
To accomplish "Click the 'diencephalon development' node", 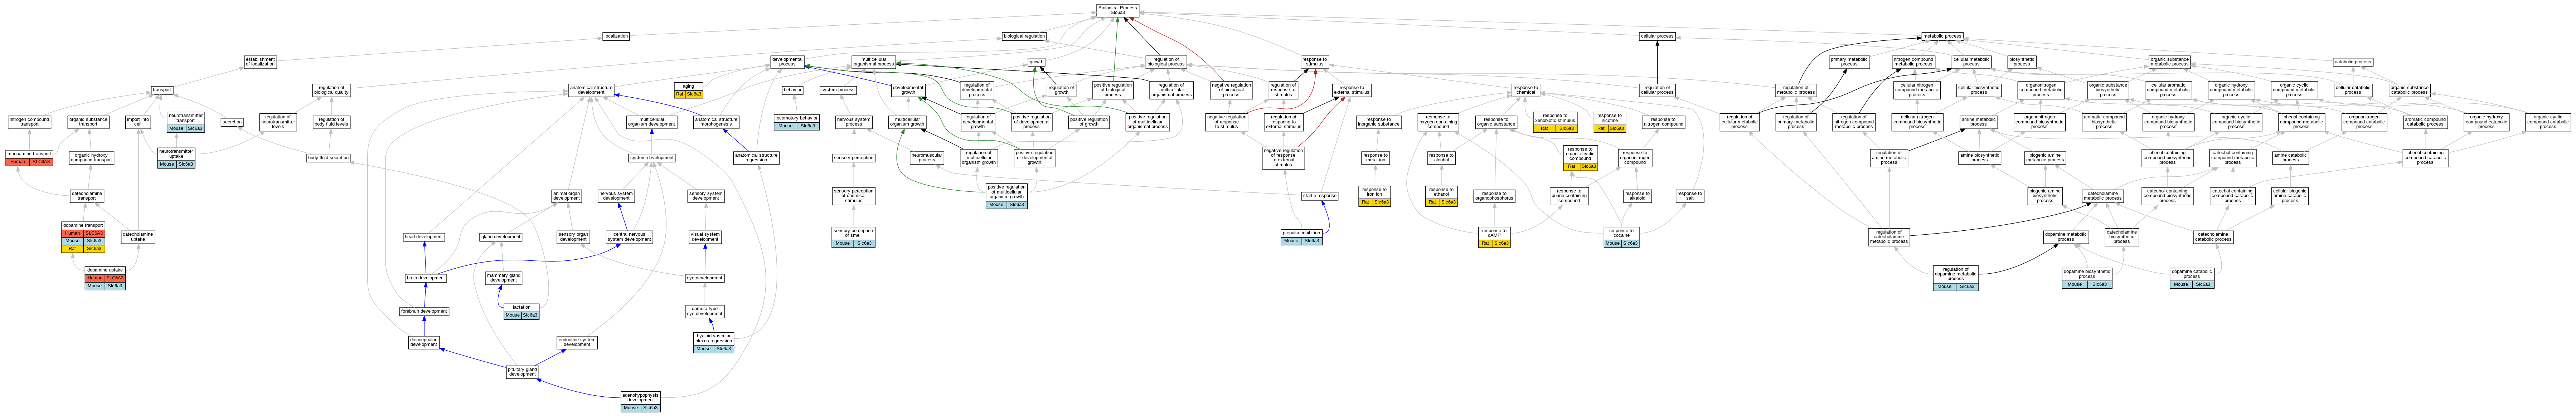I will [424, 342].
